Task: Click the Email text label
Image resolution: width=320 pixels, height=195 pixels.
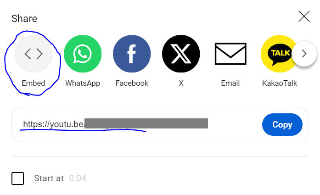Action: pos(230,83)
